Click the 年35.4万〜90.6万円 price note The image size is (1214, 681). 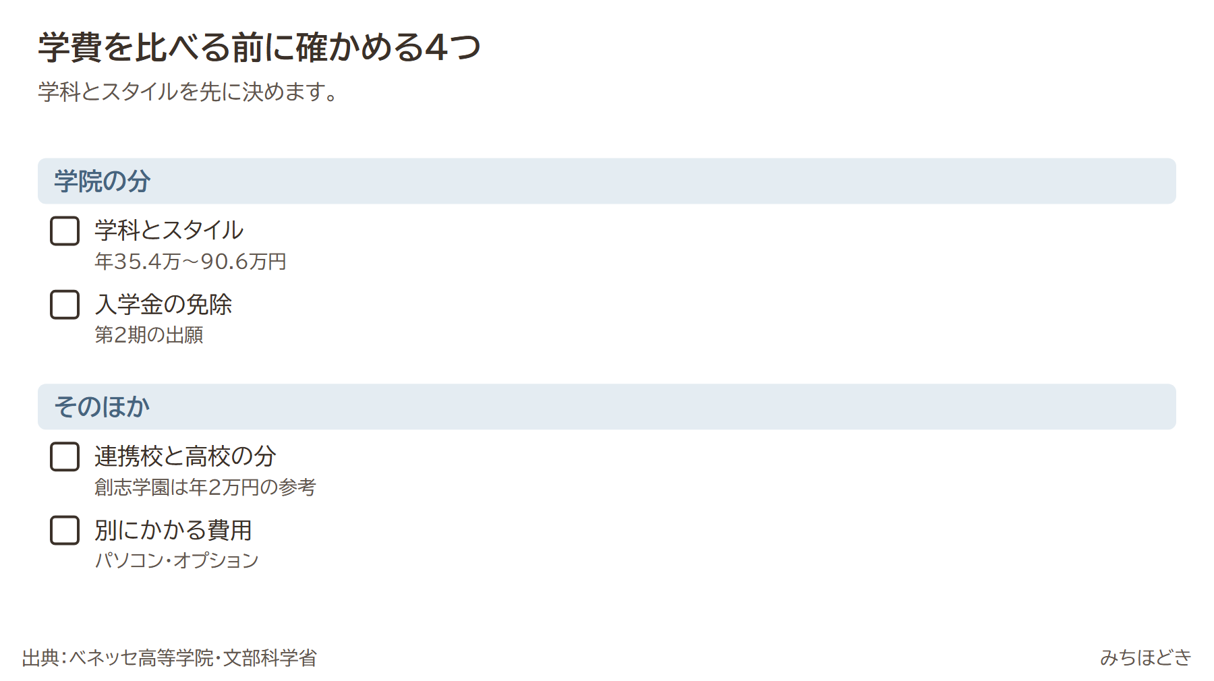(191, 262)
